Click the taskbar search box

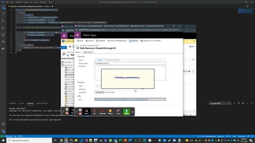coord(29,140)
